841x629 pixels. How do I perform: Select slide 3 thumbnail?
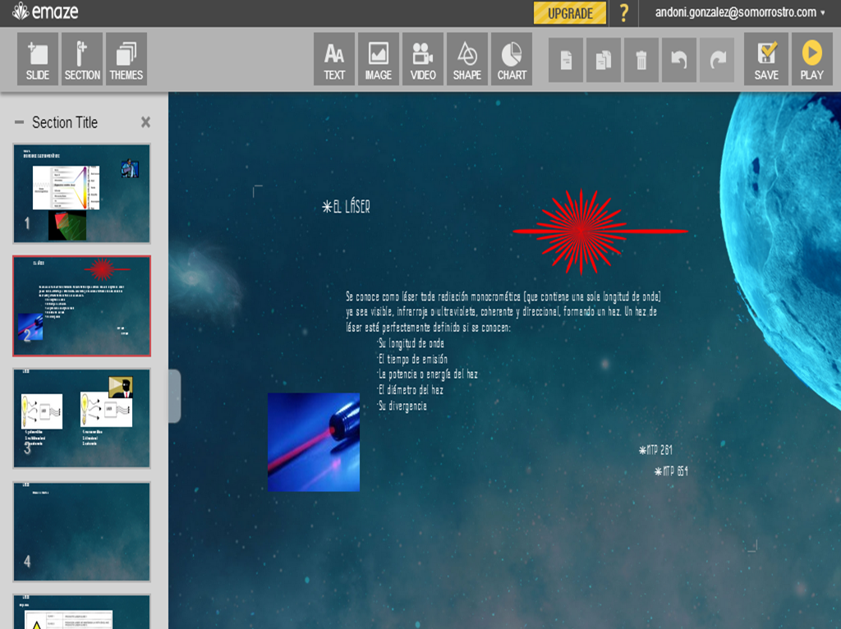(x=81, y=418)
